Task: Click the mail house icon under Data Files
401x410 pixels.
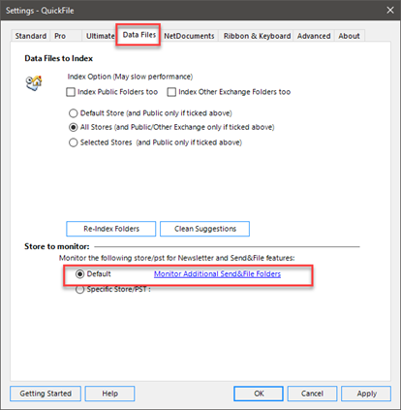Action: (34, 83)
